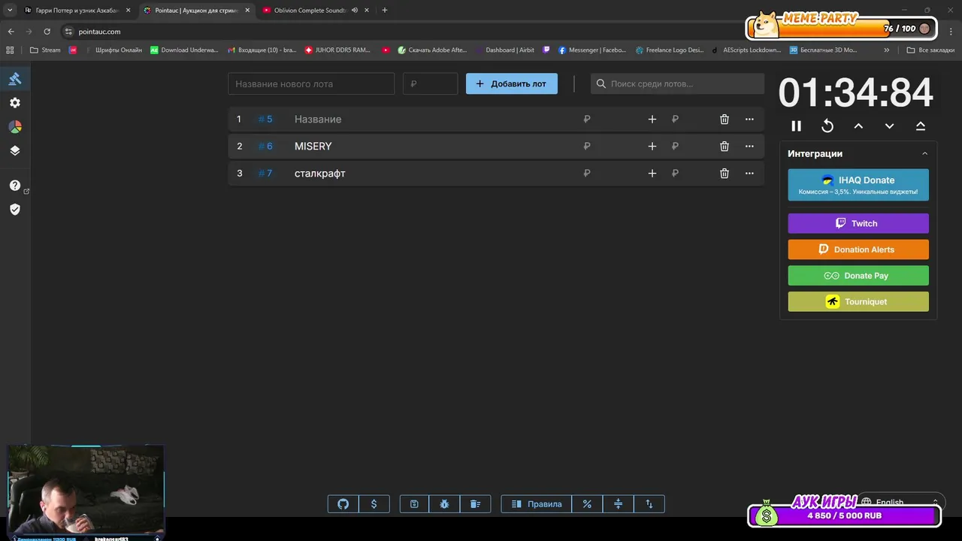
Task: Delete lot #5 with trash icon
Action: pos(725,119)
